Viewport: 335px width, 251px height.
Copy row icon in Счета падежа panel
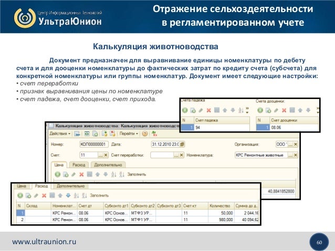[x=193, y=110]
